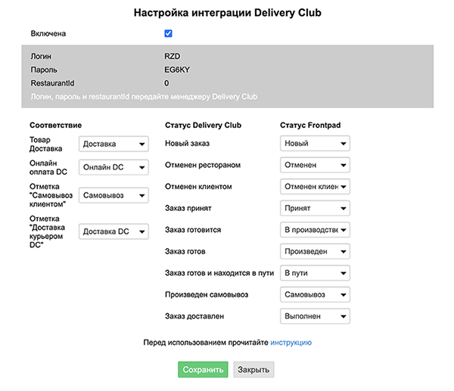
Task: Open the Новый заказ status dropdown
Action: [x=315, y=143]
